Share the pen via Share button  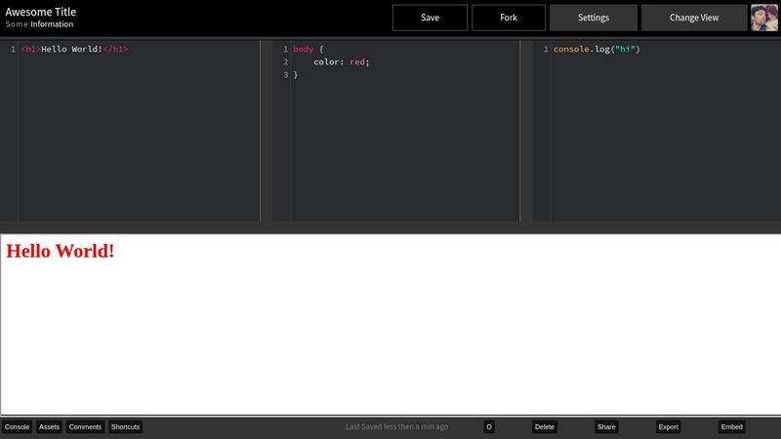coord(606,426)
